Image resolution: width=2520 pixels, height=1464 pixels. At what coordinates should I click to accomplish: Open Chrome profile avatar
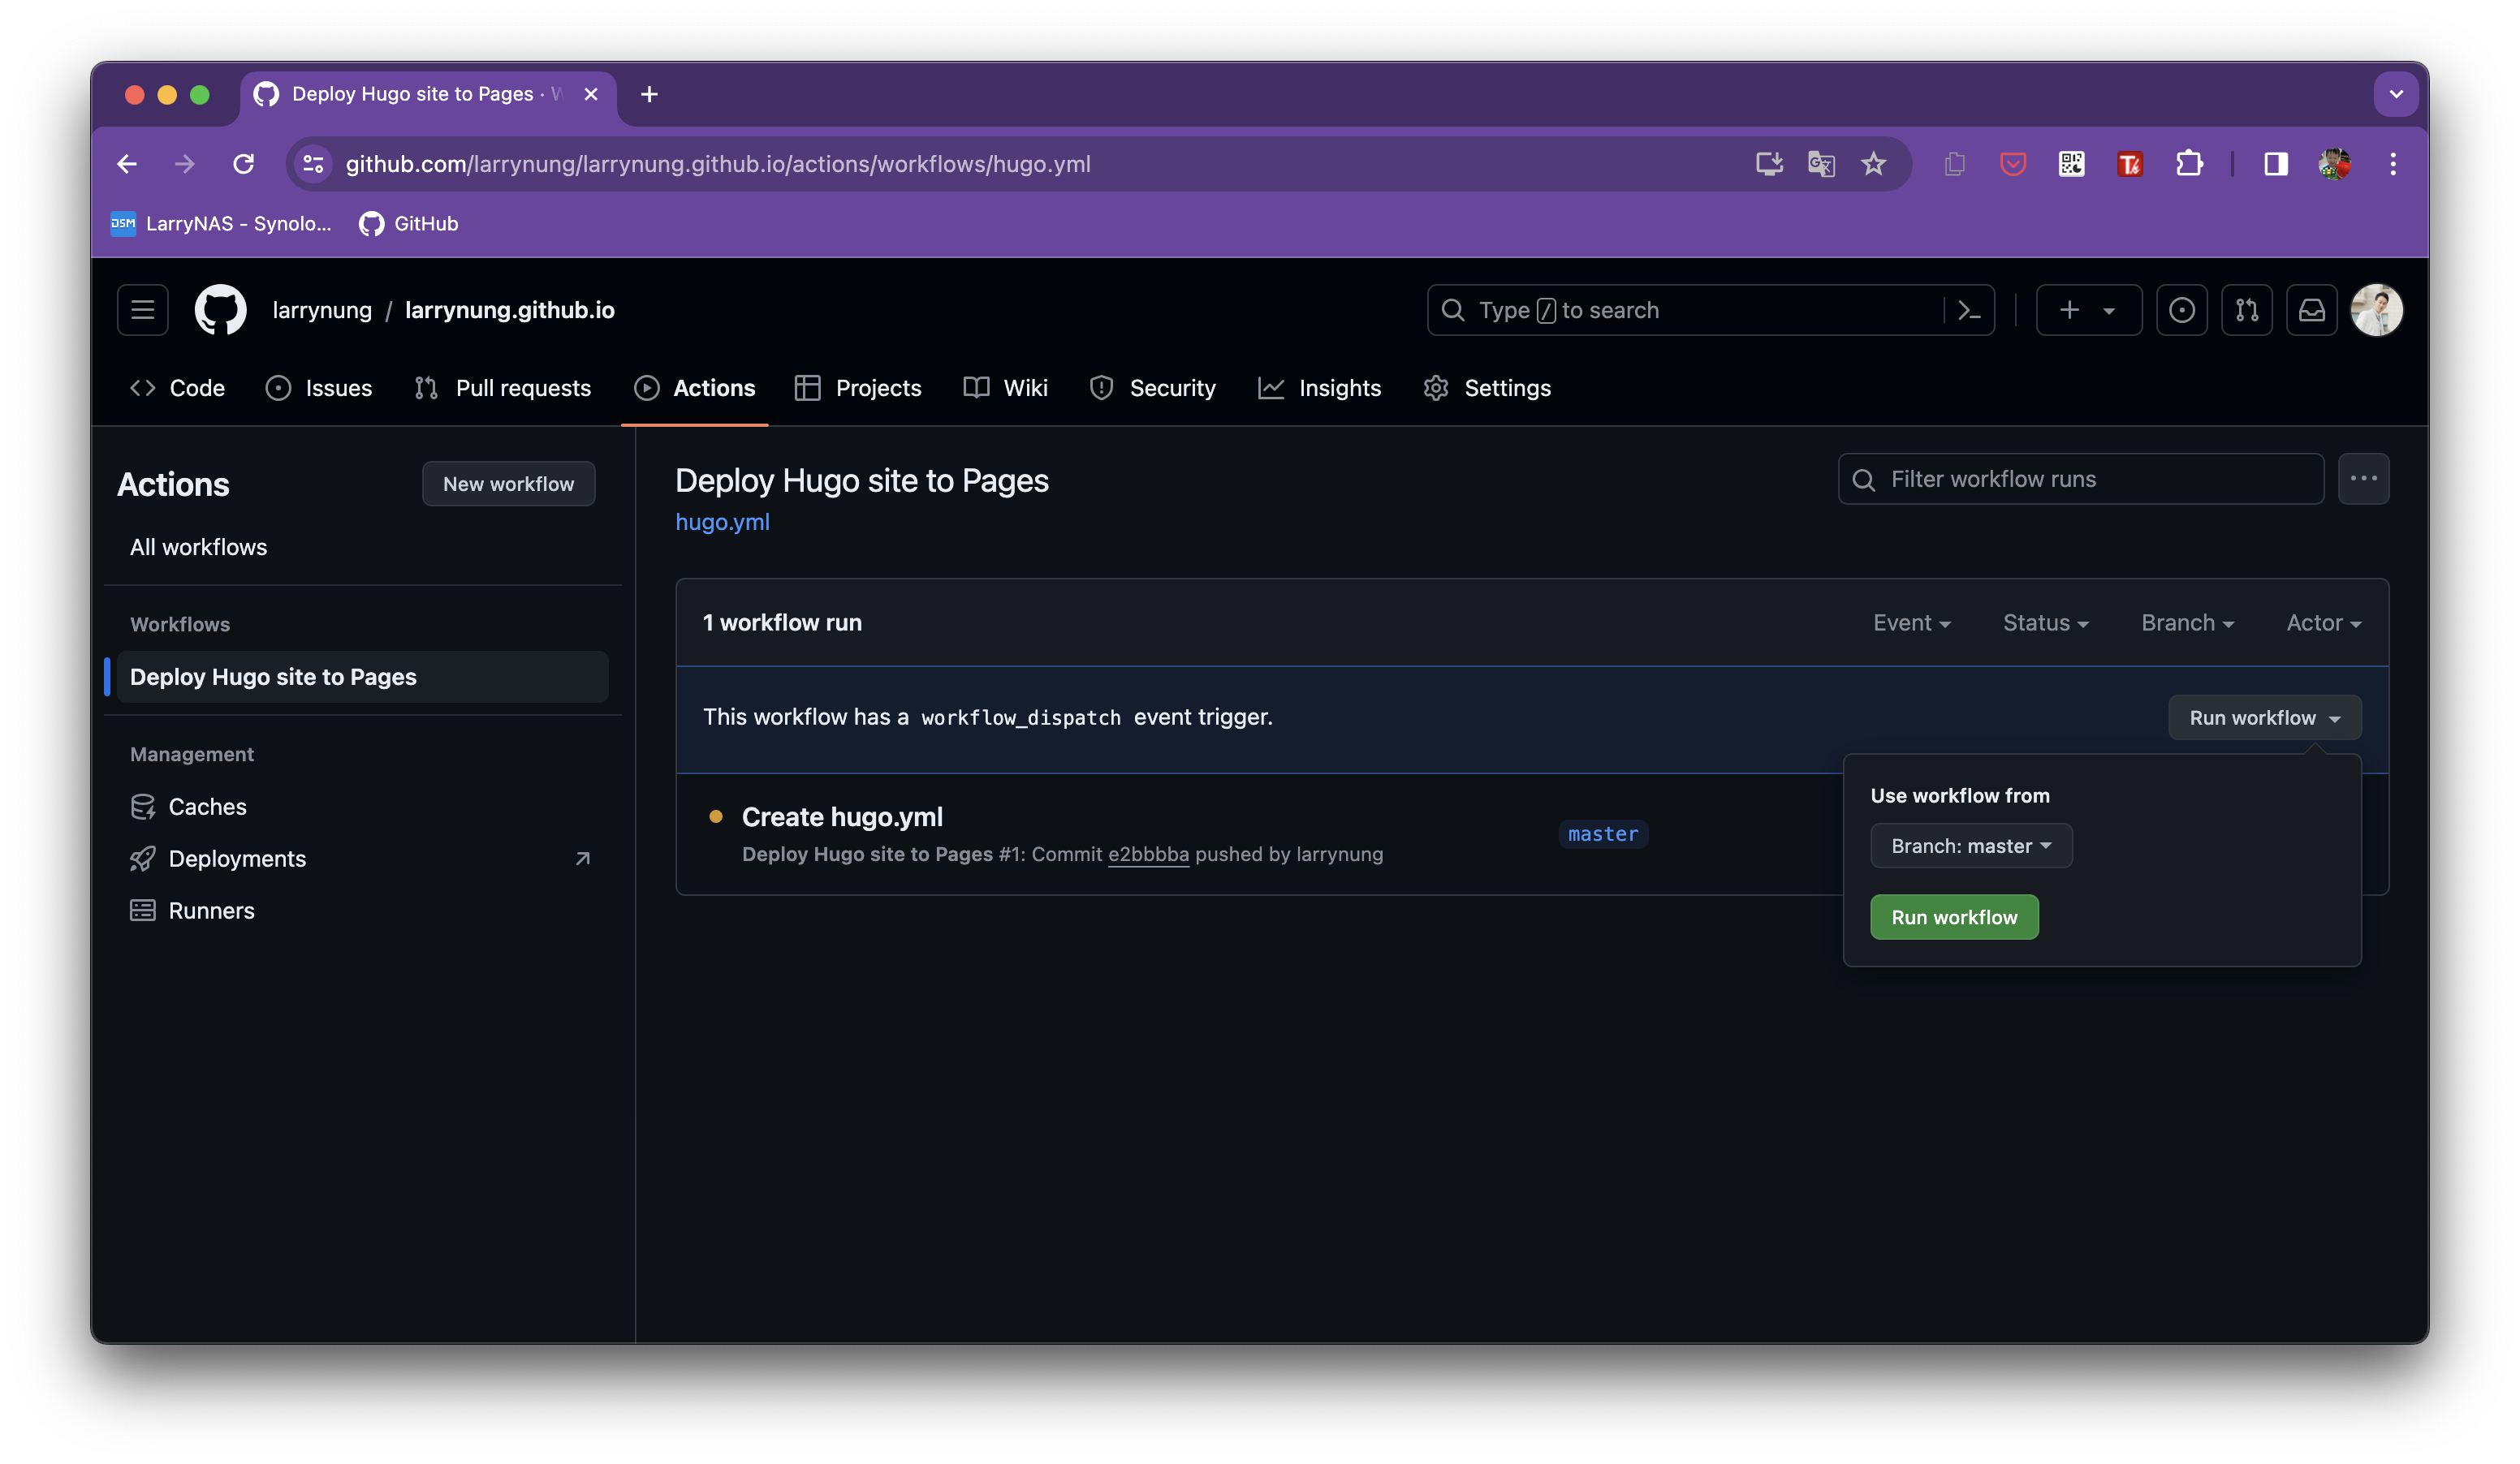pos(2334,164)
